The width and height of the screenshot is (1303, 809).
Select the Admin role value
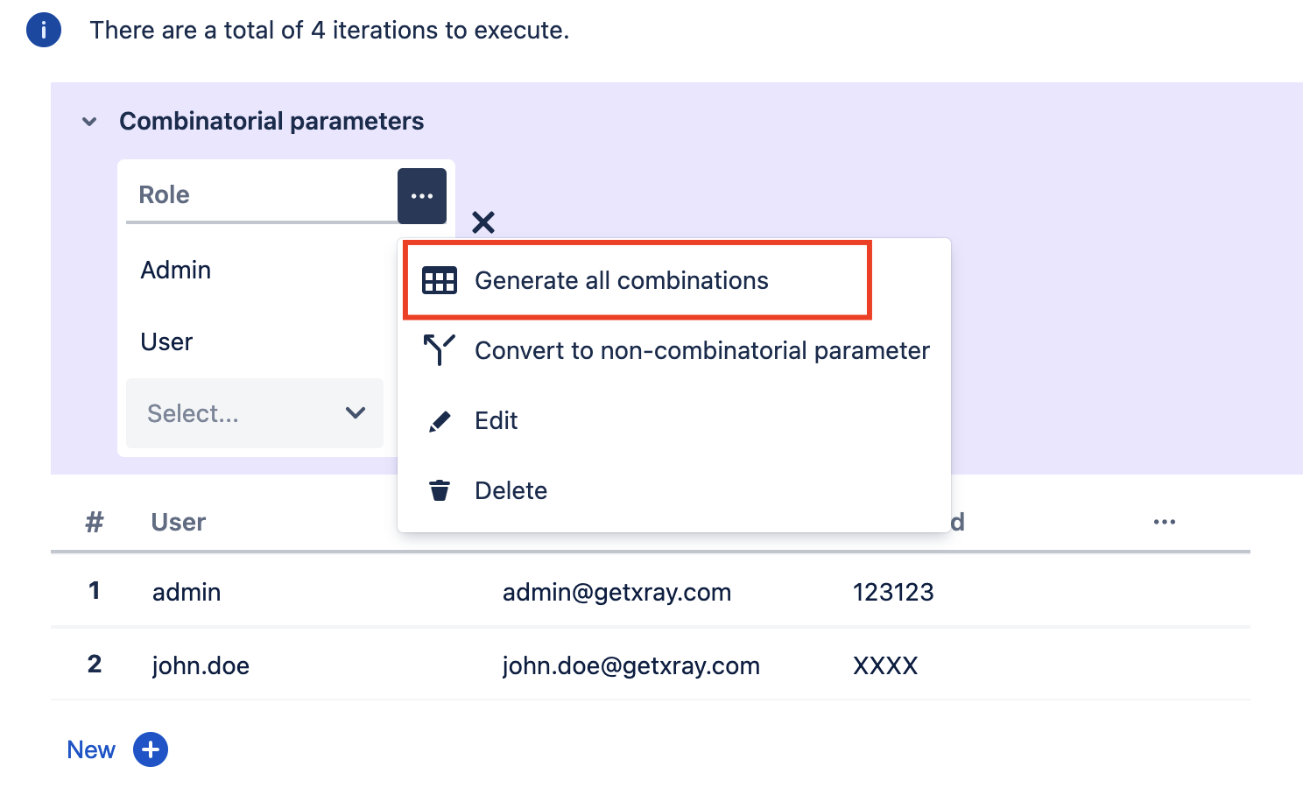click(x=176, y=270)
